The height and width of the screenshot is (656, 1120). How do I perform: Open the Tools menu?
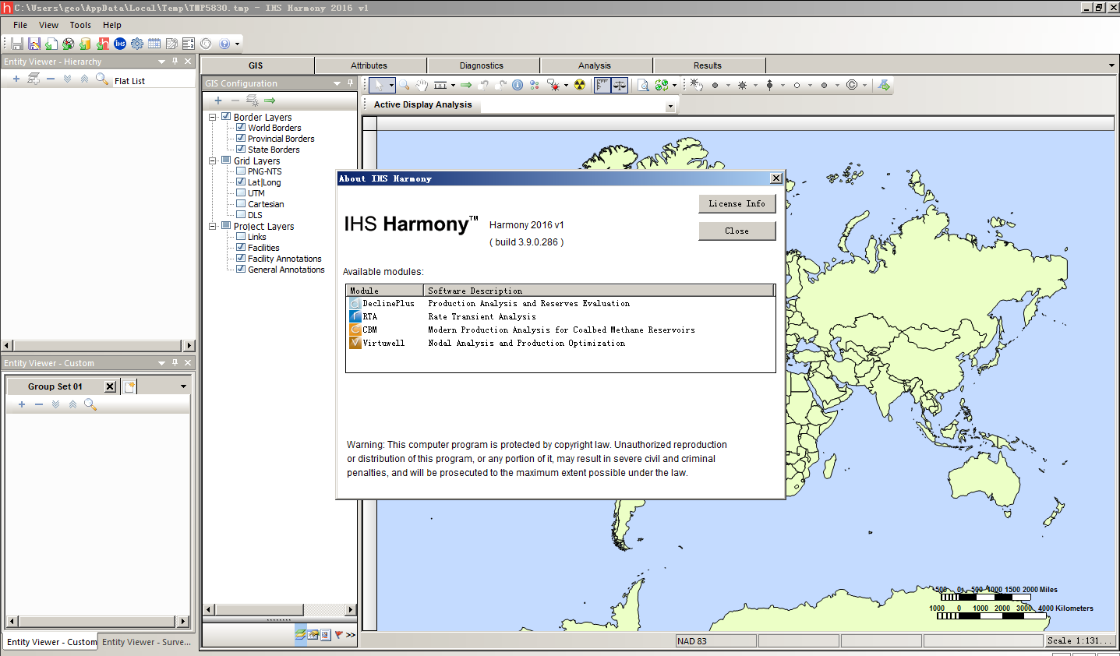coord(80,25)
